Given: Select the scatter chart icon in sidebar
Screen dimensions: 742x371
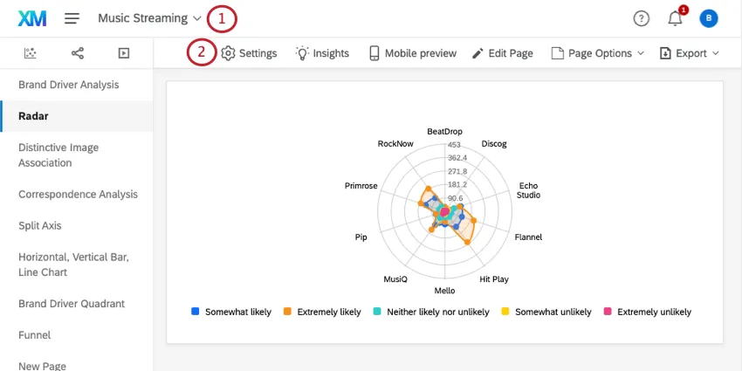Looking at the screenshot, I should 30,53.
